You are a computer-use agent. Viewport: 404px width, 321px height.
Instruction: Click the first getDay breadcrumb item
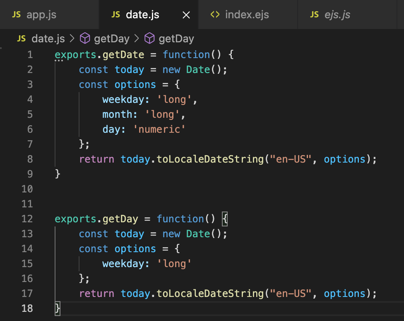112,39
